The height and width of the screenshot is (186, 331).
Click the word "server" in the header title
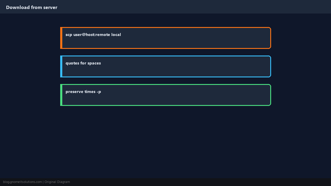click(x=50, y=7)
